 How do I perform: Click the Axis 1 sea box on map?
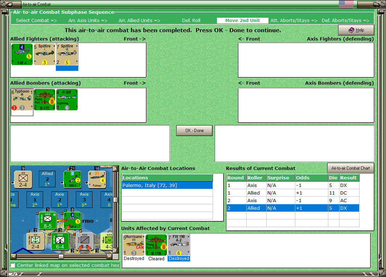[35, 200]
